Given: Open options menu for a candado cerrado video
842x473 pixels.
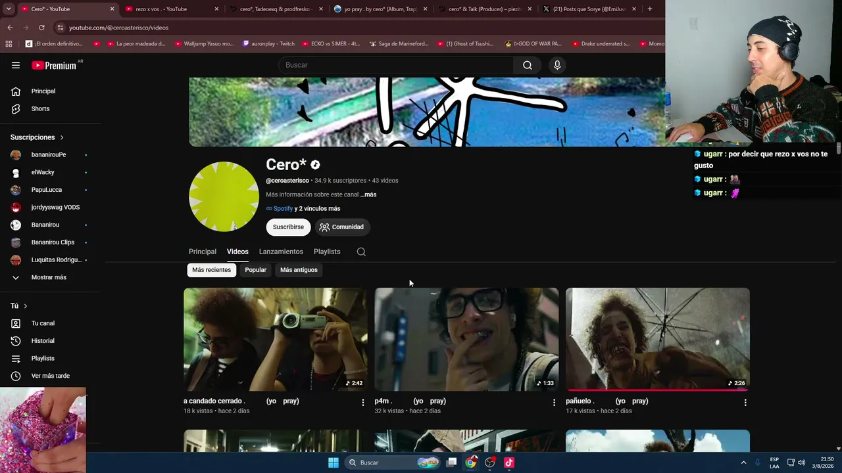Looking at the screenshot, I should tap(362, 403).
